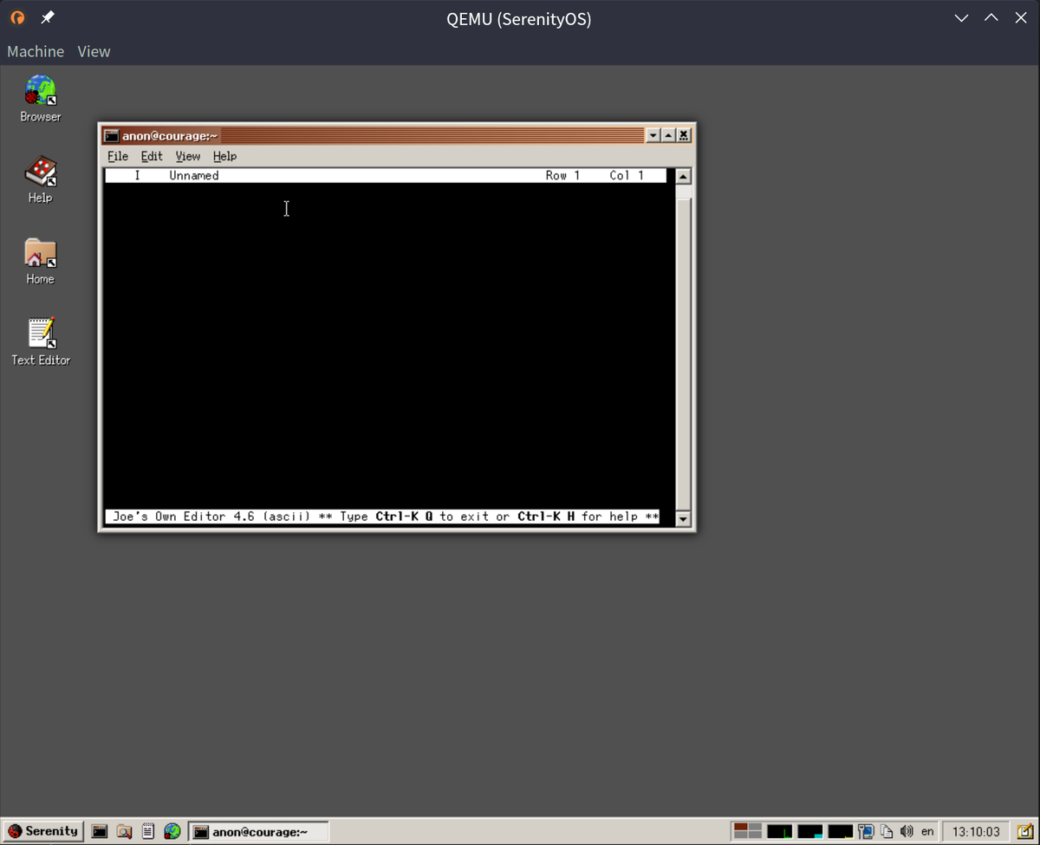
Task: Open the terminal window's title bar dropdown arrow
Action: 653,135
